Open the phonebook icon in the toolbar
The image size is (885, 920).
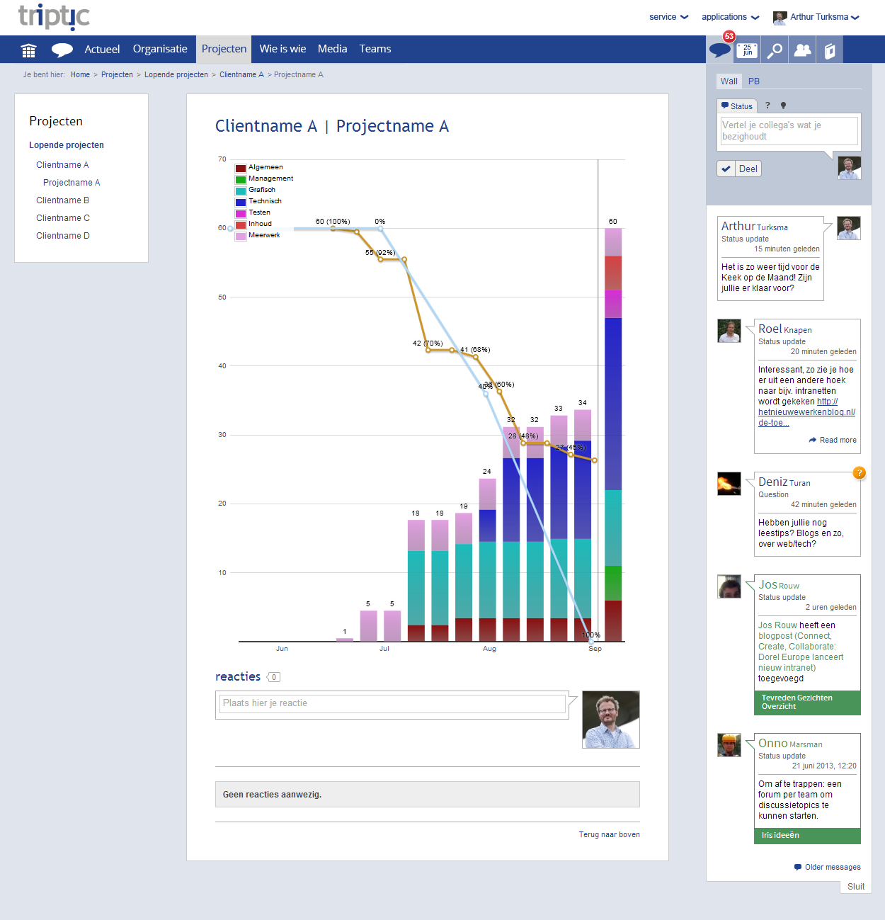(829, 49)
